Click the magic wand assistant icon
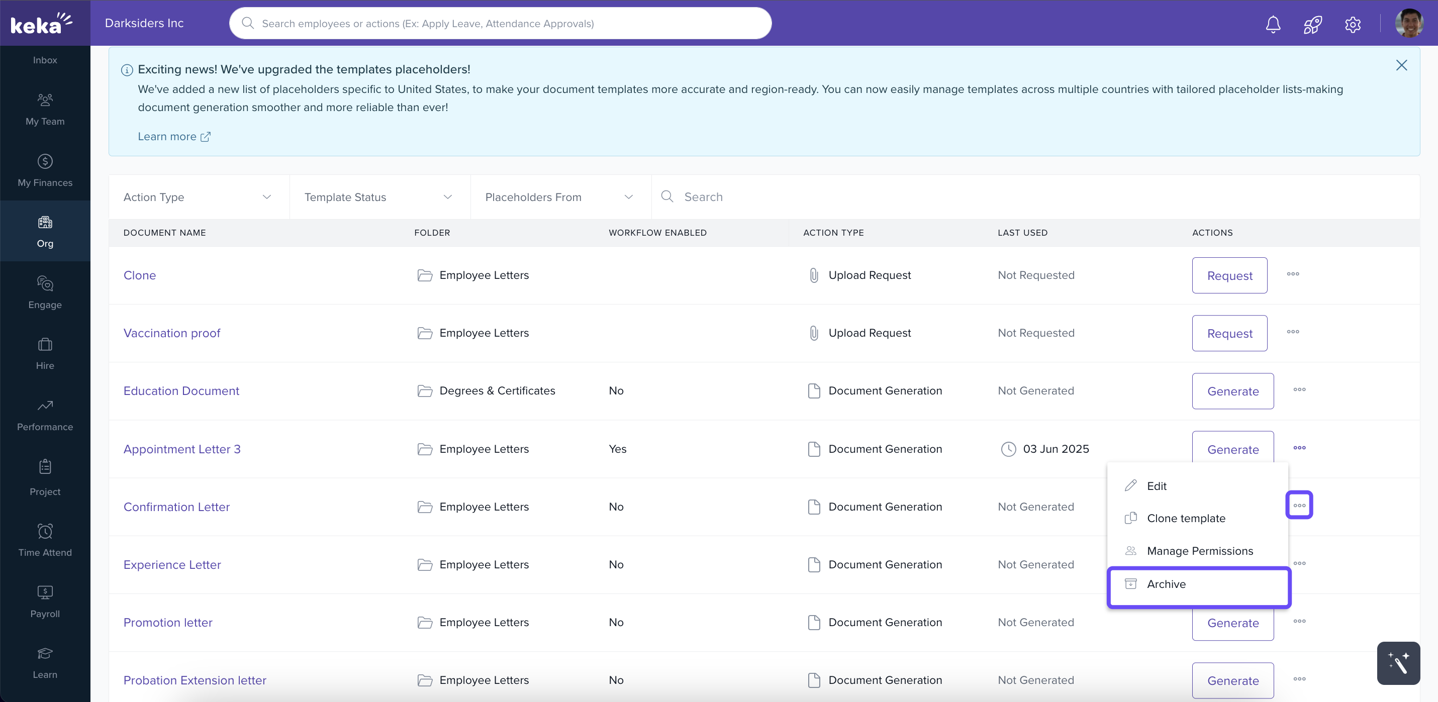 (x=1398, y=662)
